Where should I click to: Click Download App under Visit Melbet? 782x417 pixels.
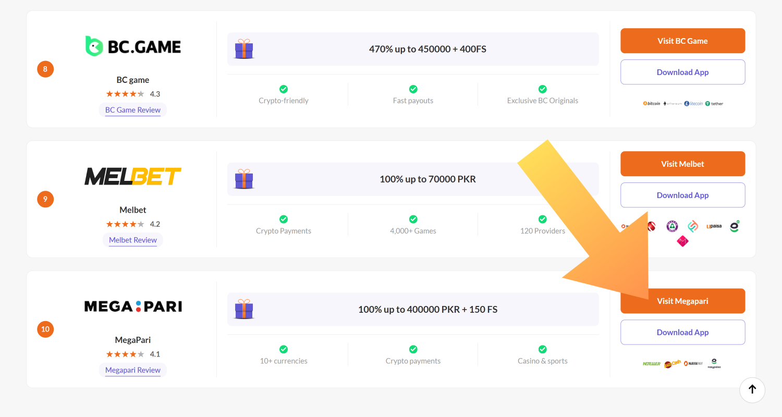(682, 195)
